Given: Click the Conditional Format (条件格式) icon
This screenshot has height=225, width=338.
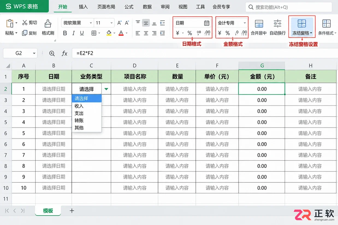Looking at the screenshot, I should tap(326, 23).
